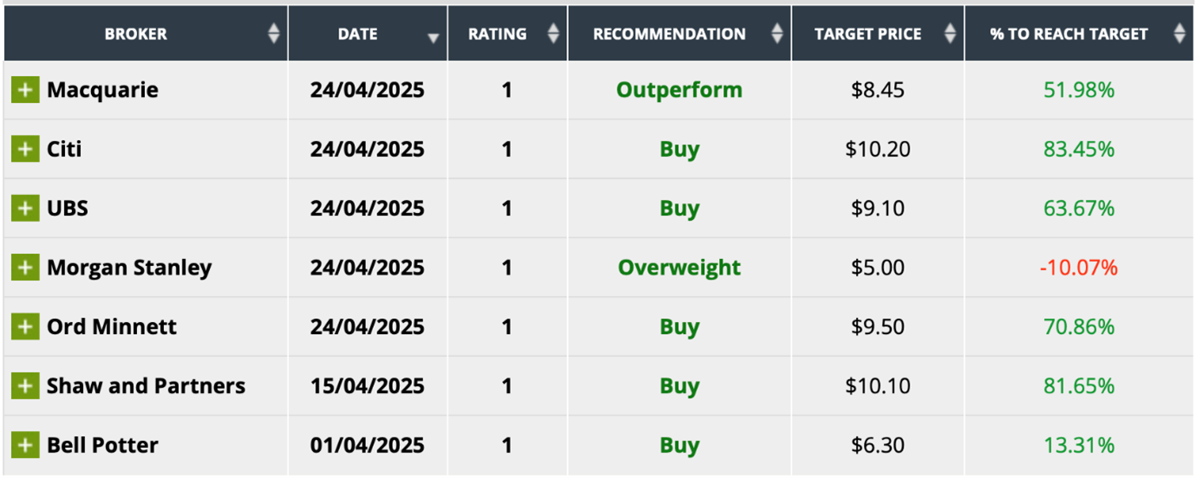Select the Macquarie Outperform recommendation

pyautogui.click(x=679, y=89)
